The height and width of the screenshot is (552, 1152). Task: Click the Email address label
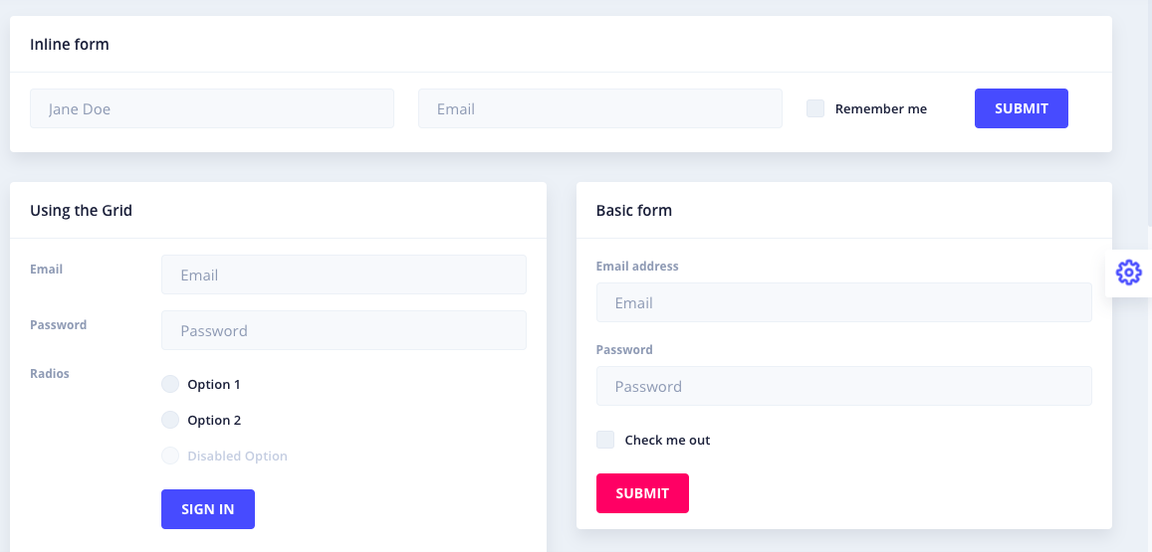tap(637, 267)
